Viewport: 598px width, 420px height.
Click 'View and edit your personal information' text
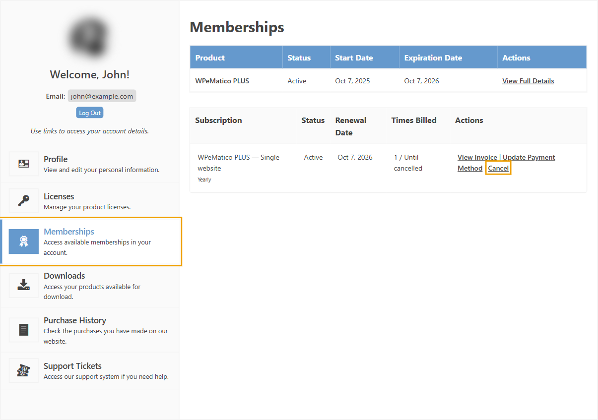[x=102, y=170]
